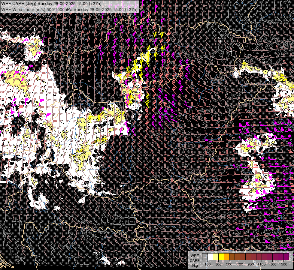
Task: Click the 1100 legend value
Action: pyautogui.click(x=262, y=264)
